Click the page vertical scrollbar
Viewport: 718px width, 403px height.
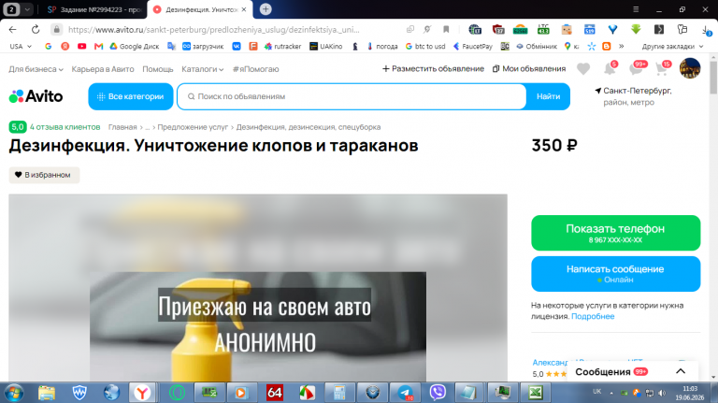(713, 78)
